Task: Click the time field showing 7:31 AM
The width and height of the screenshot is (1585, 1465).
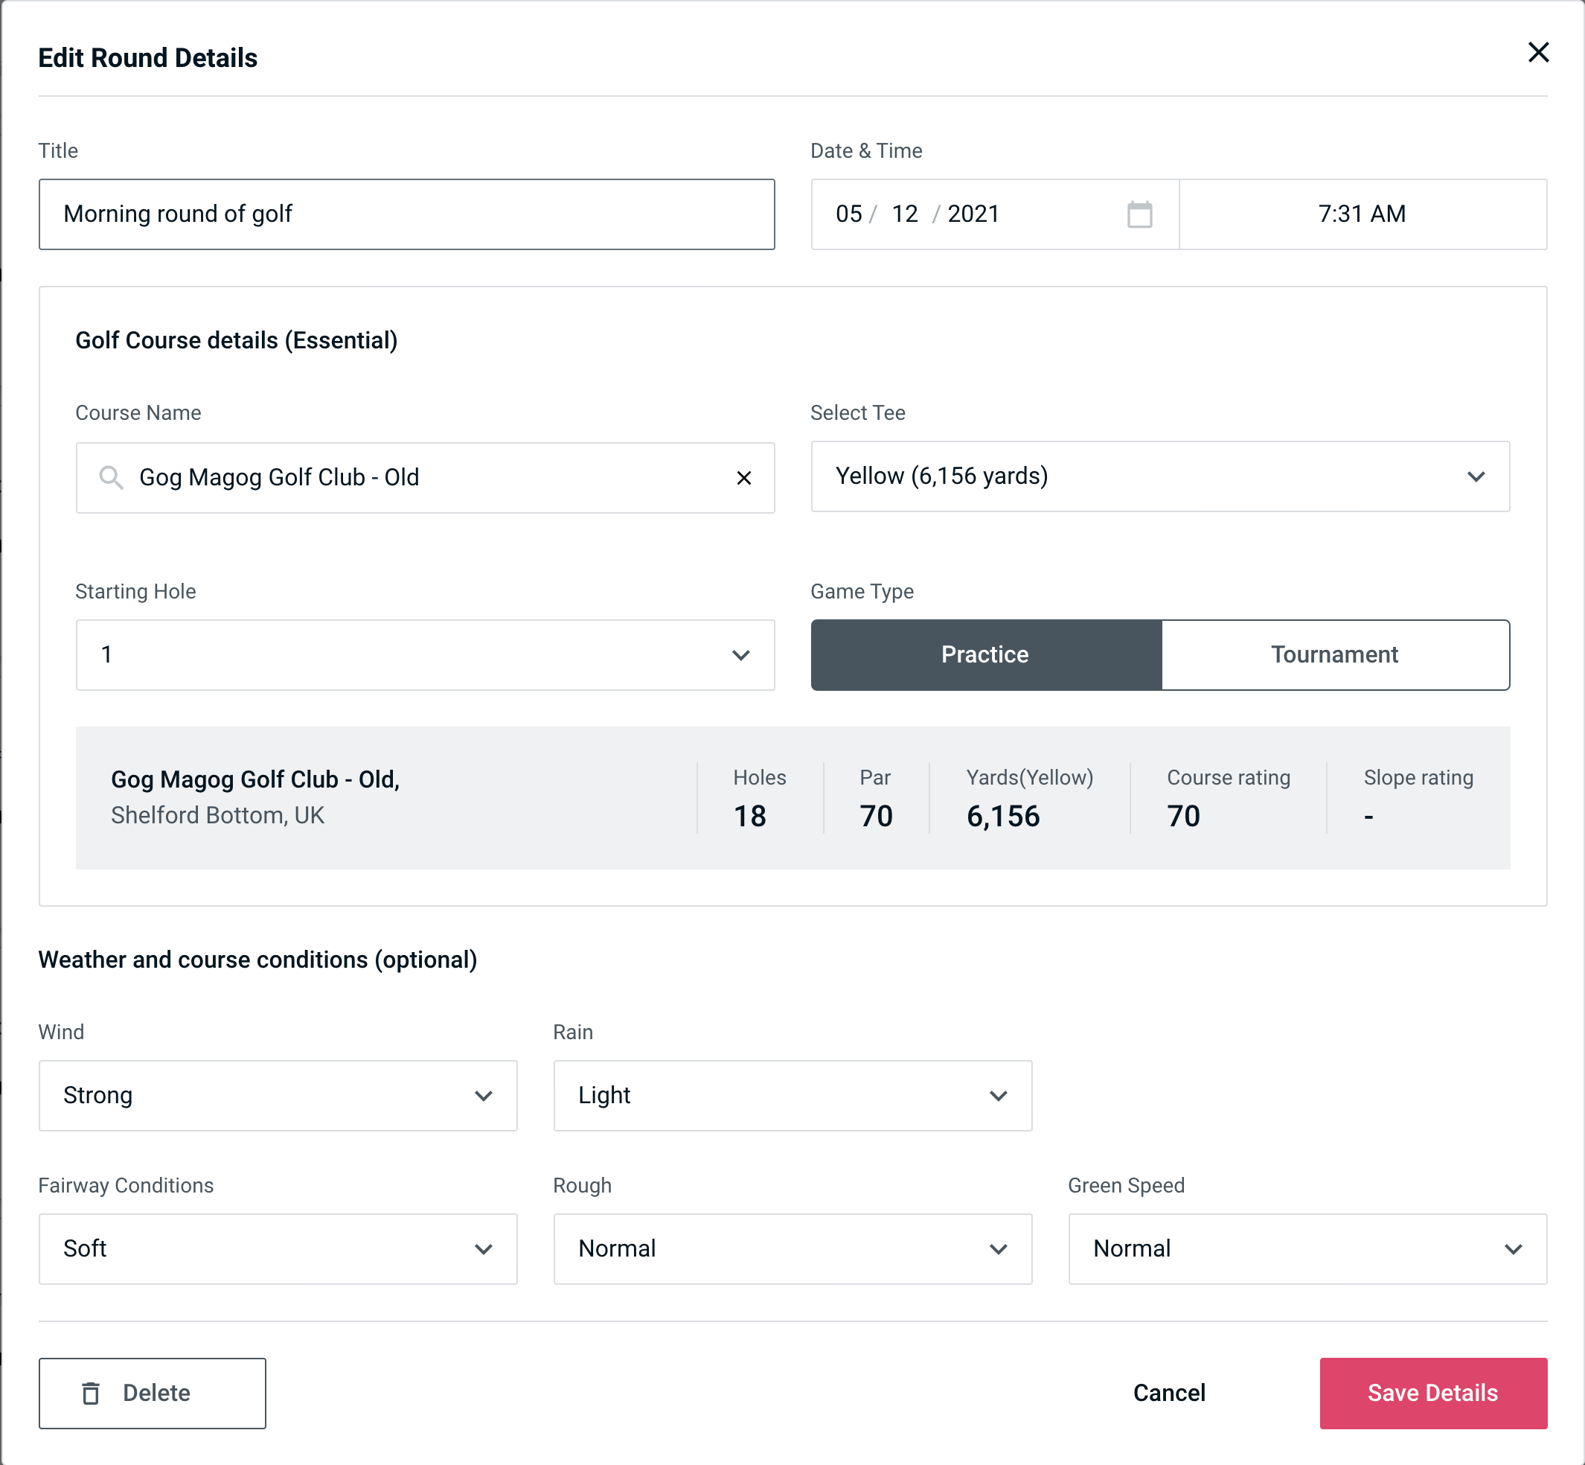Action: click(1363, 214)
